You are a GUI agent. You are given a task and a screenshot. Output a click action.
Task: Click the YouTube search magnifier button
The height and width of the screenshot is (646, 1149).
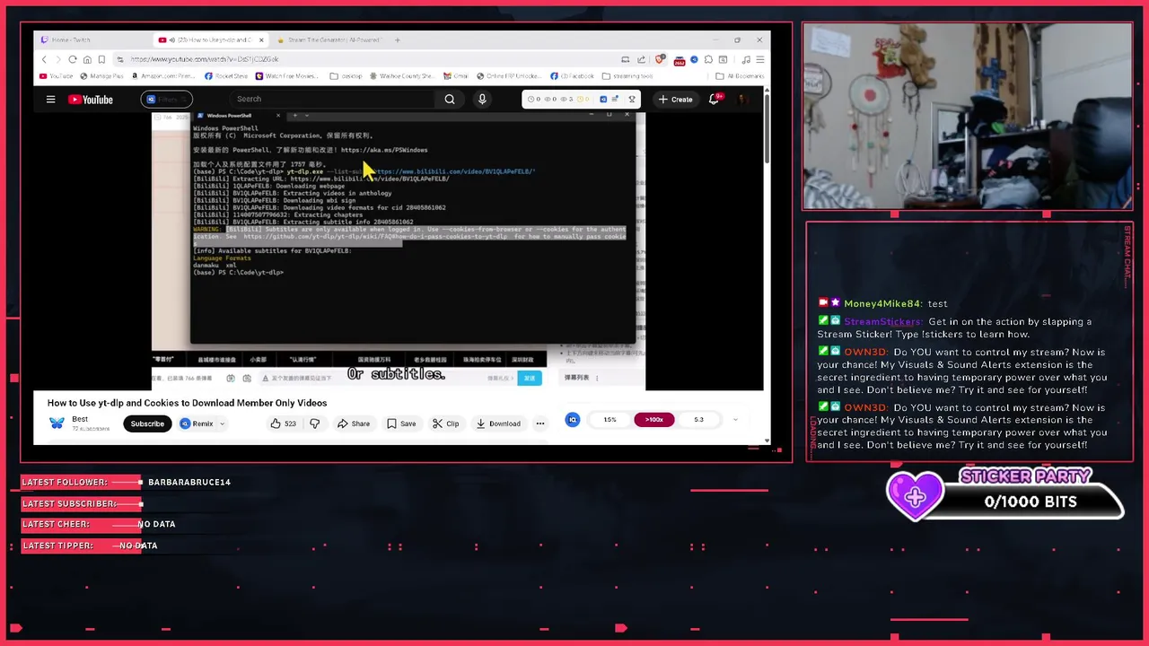tap(450, 100)
